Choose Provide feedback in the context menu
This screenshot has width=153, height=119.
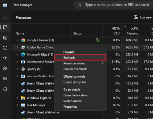click(x=80, y=69)
